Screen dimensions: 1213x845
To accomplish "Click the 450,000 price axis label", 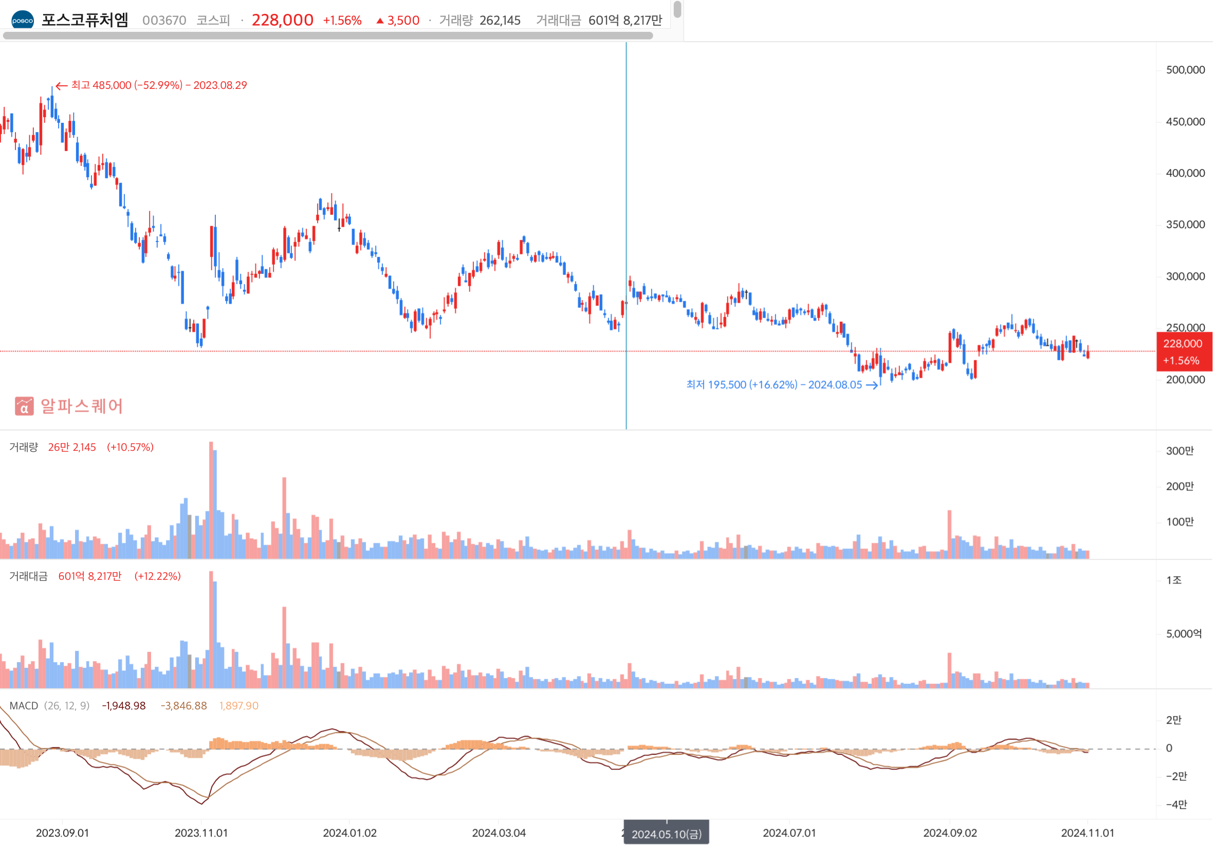I will pyautogui.click(x=1186, y=121).
